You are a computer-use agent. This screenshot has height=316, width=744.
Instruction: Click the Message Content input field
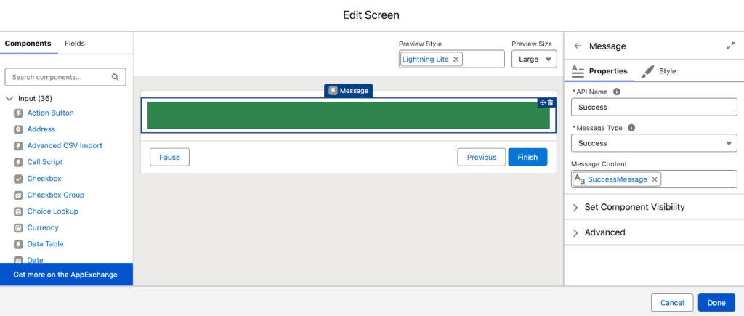coord(654,179)
